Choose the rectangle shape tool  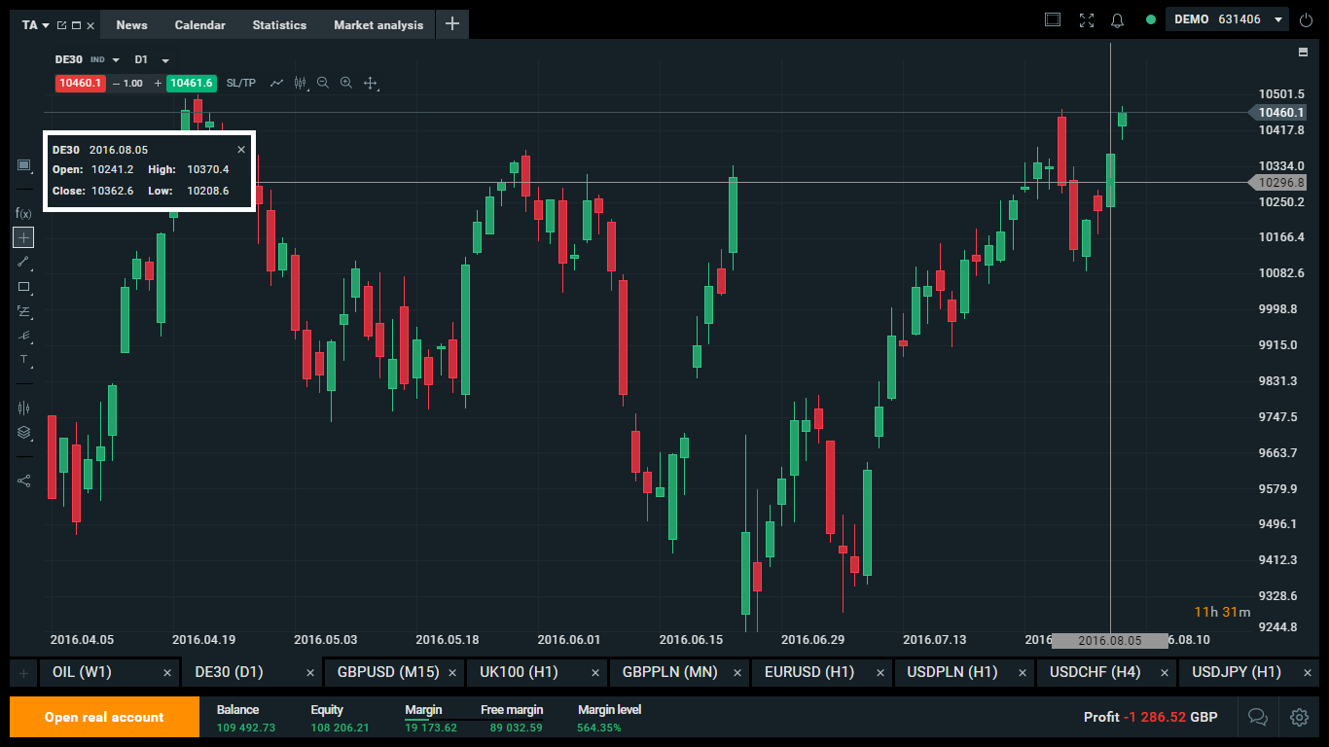(x=23, y=287)
